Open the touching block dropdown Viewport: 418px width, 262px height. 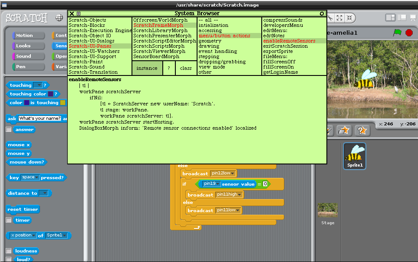point(38,85)
